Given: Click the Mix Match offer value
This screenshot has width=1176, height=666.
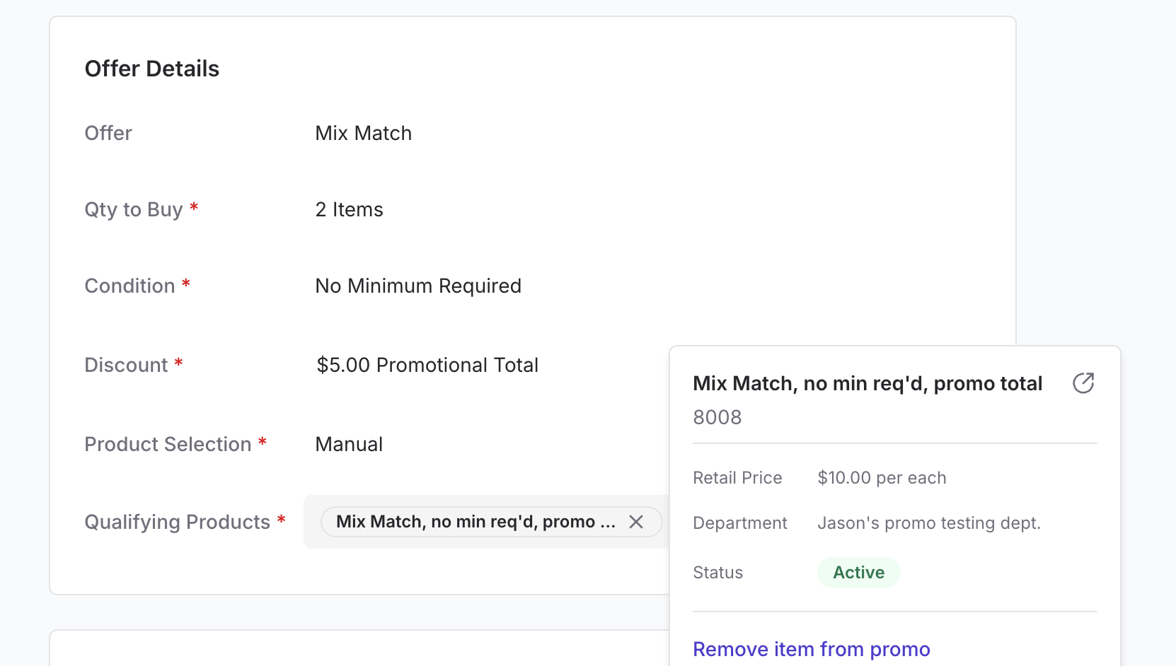Looking at the screenshot, I should click(x=364, y=133).
